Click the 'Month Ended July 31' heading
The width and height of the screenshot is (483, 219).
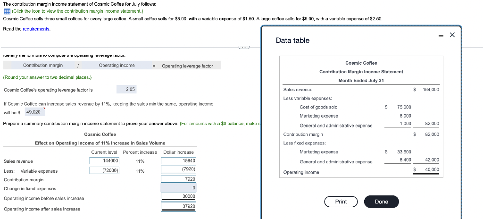[361, 81]
